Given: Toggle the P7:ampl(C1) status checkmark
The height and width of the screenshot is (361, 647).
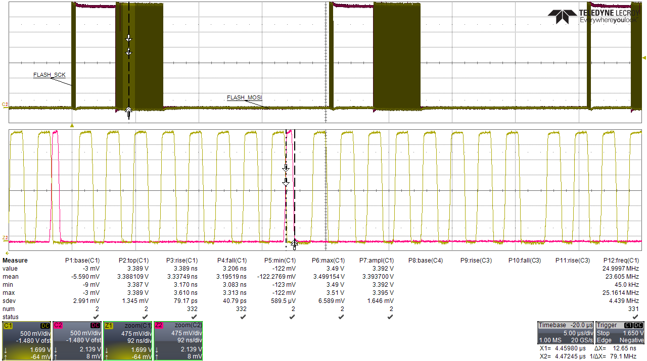Looking at the screenshot, I should (x=389, y=317).
